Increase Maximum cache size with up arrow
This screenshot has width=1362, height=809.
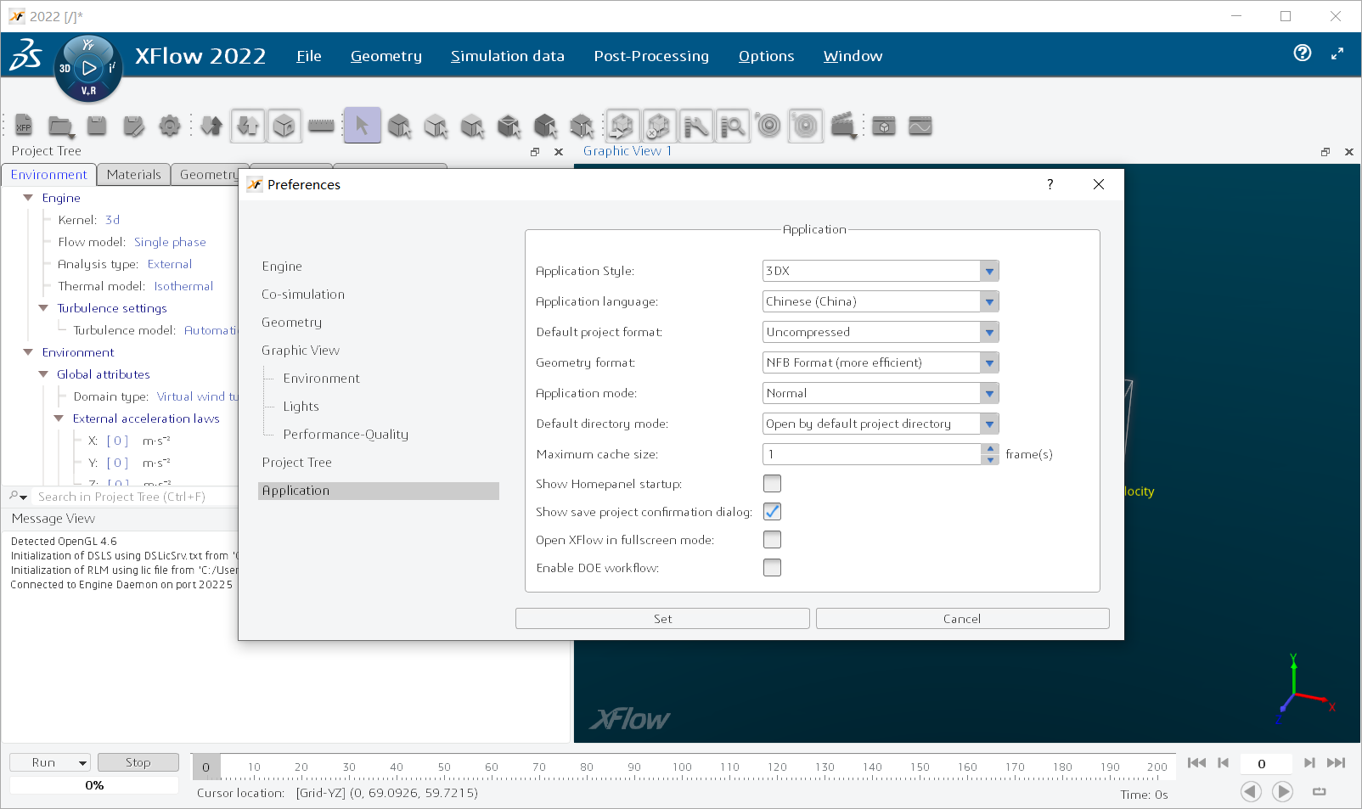[990, 449]
